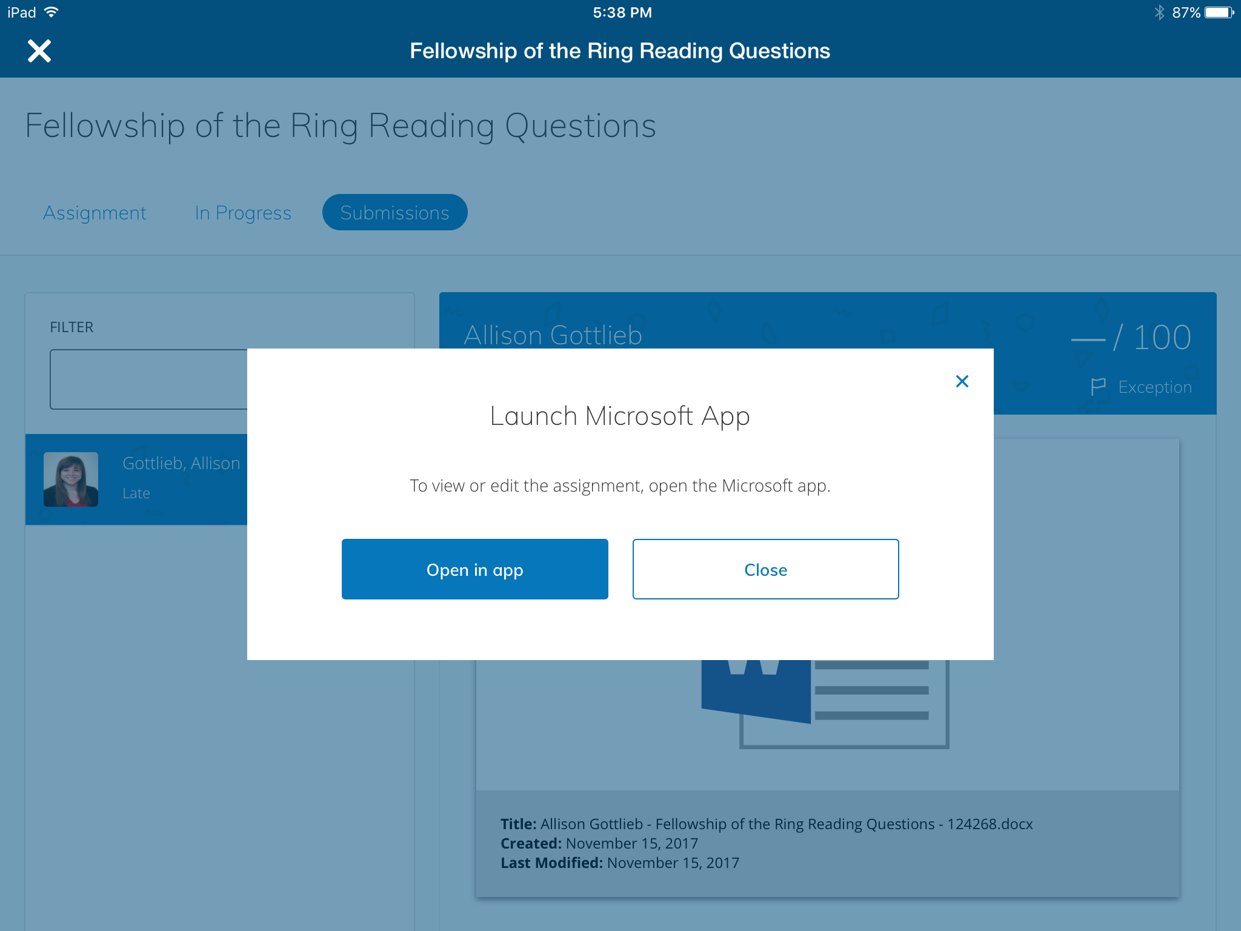Image resolution: width=1241 pixels, height=931 pixels.
Task: Click the Exception flag icon
Action: point(1098,387)
